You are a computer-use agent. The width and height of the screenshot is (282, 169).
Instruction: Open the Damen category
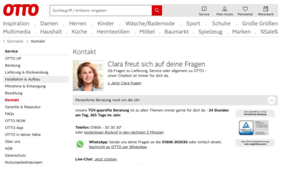click(x=49, y=23)
